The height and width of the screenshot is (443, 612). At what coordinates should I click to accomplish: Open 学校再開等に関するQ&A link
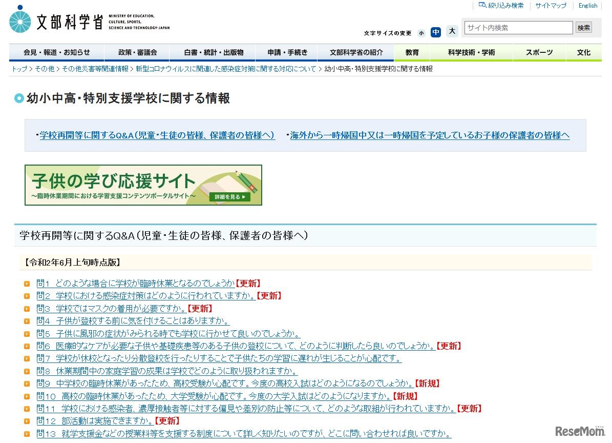pyautogui.click(x=157, y=135)
